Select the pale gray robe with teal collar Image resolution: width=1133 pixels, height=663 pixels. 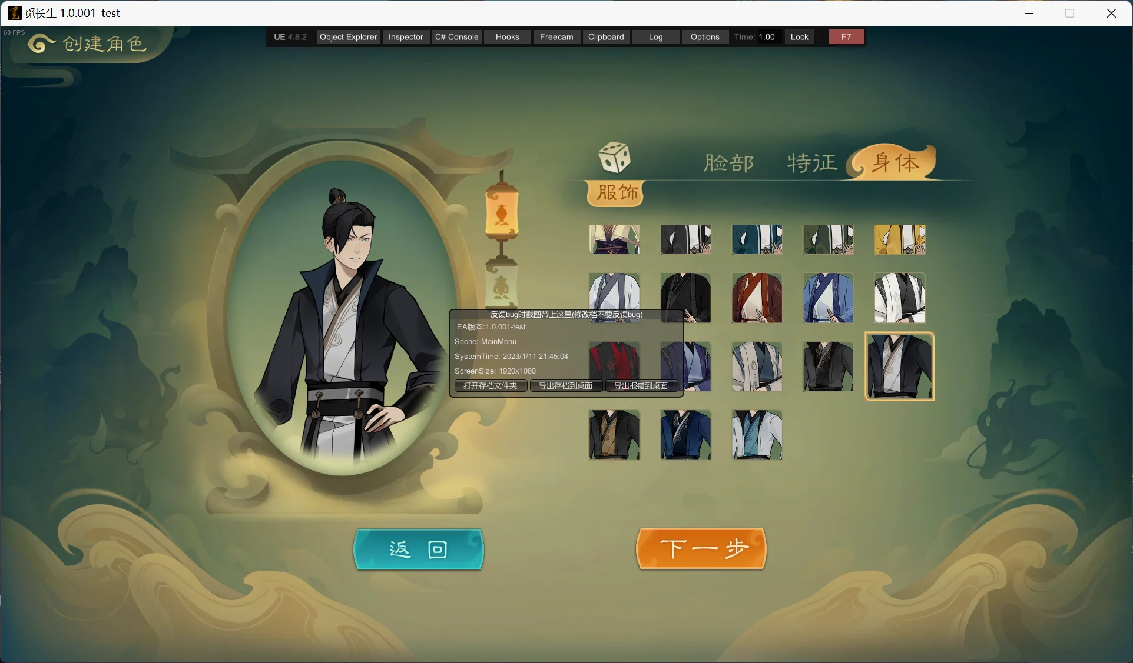pos(757,367)
